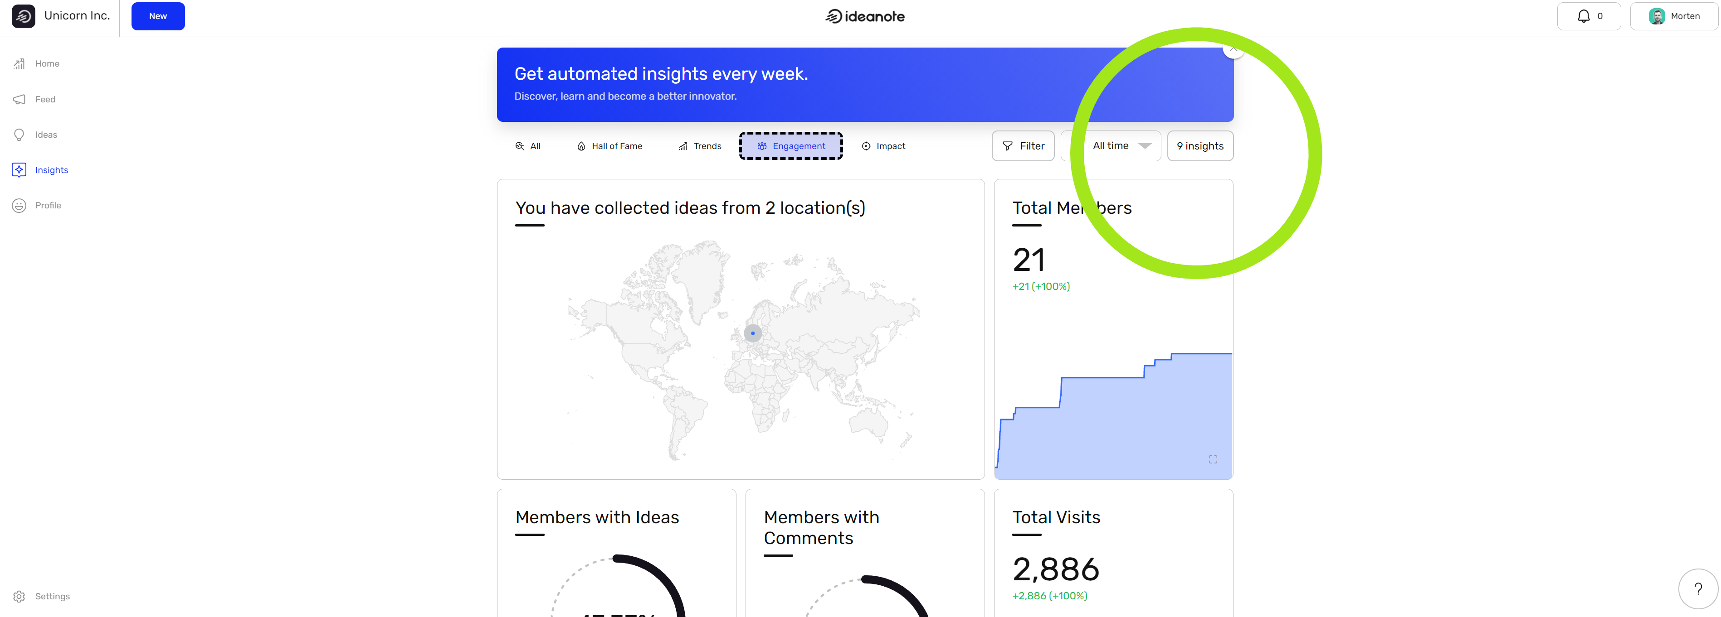Open the Home sidebar item
The height and width of the screenshot is (617, 1721).
click(37, 64)
